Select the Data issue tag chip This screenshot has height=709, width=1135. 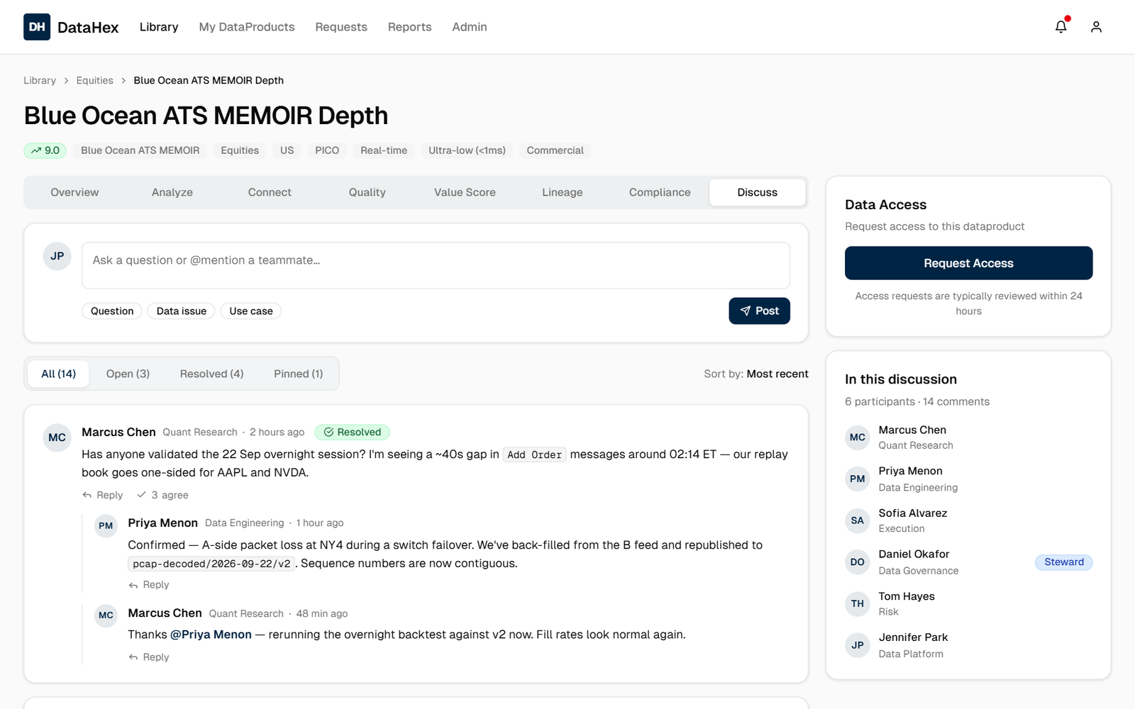click(x=182, y=311)
